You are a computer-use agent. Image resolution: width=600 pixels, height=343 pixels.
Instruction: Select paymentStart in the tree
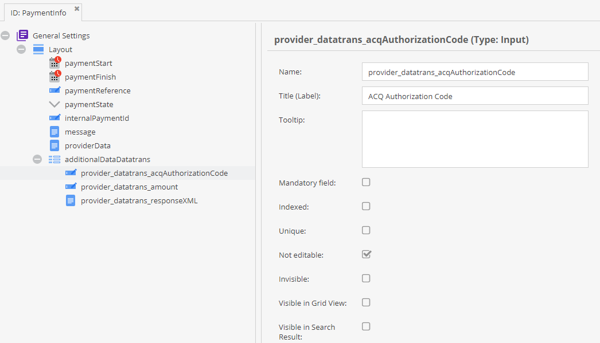pyautogui.click(x=88, y=63)
